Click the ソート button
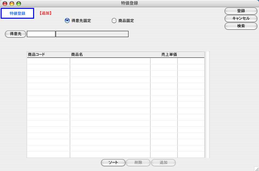Image resolution: width=259 pixels, height=171 pixels. click(113, 162)
